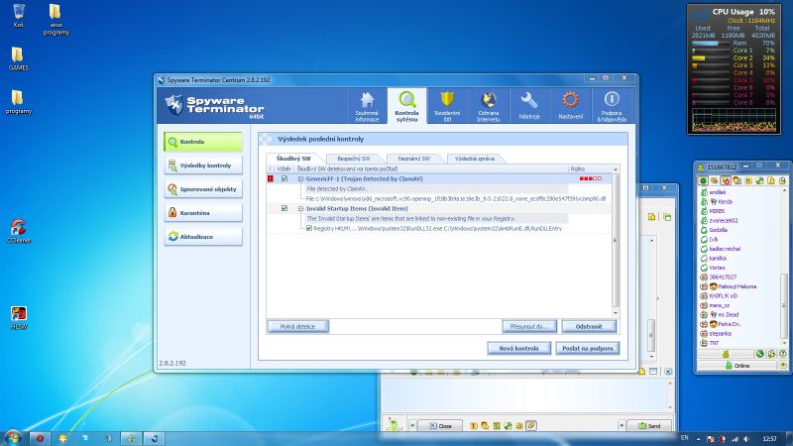Select contact andilek in ICQ list

(x=717, y=192)
